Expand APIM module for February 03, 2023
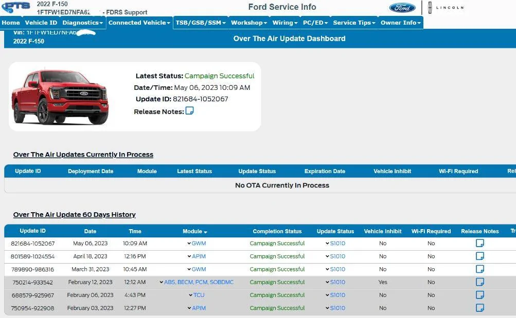 point(197,308)
